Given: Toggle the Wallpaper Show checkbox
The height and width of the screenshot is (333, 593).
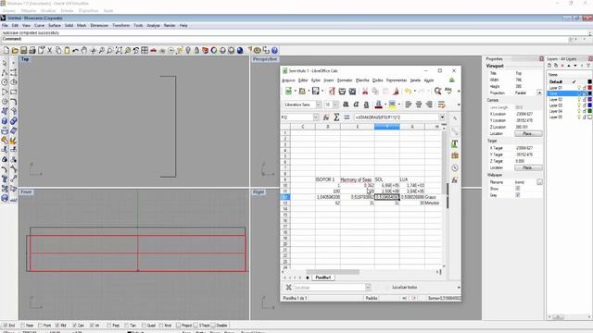Looking at the screenshot, I should [x=518, y=189].
